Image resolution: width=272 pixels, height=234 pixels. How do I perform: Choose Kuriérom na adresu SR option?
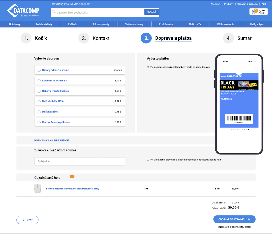(x=39, y=81)
